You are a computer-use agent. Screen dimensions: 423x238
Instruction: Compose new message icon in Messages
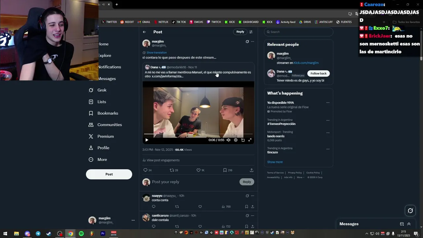tap(402, 224)
